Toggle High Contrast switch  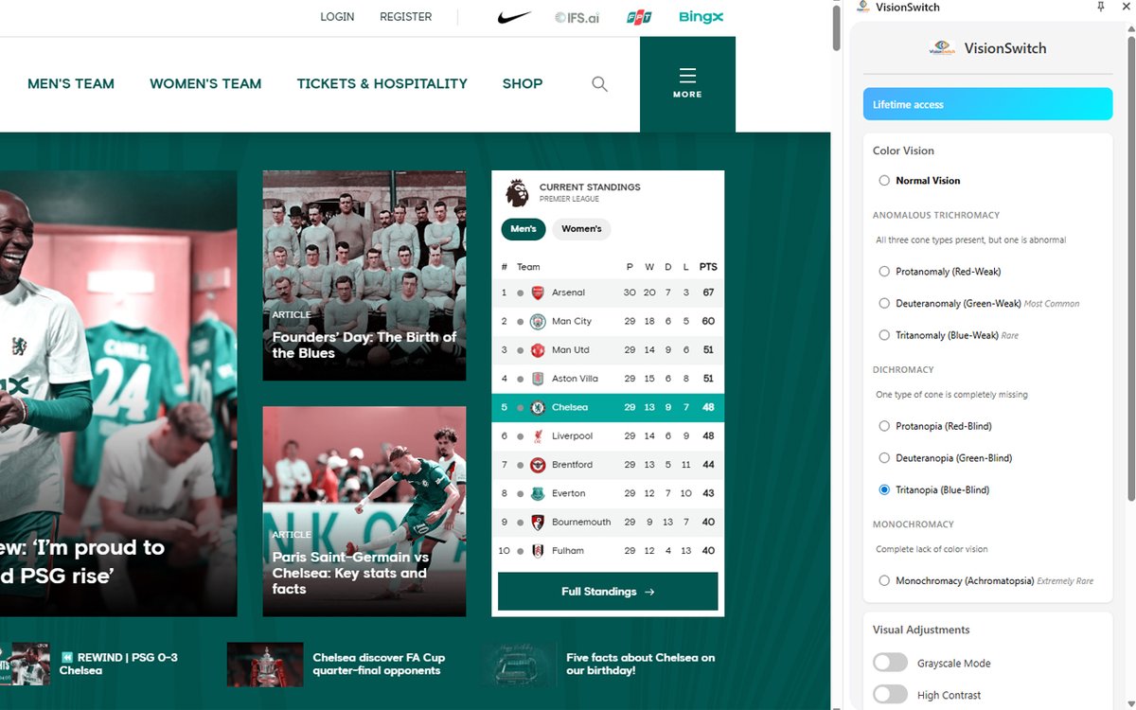tap(890, 695)
